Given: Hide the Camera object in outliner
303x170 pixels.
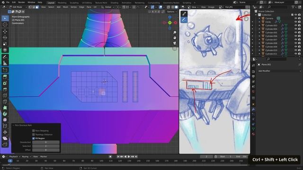Looking at the screenshot, I should [x=295, y=18].
